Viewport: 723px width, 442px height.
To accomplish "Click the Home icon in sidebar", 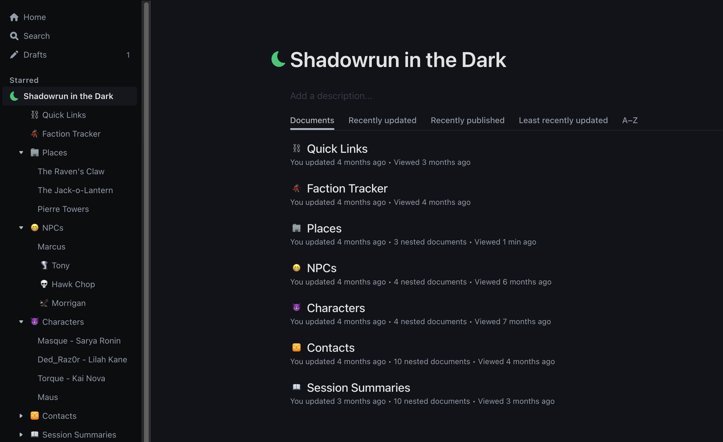I will pos(14,17).
